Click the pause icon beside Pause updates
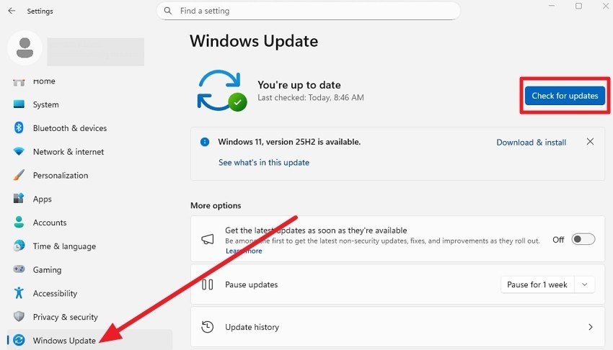Screen dimensions: 613x350 (x=207, y=284)
